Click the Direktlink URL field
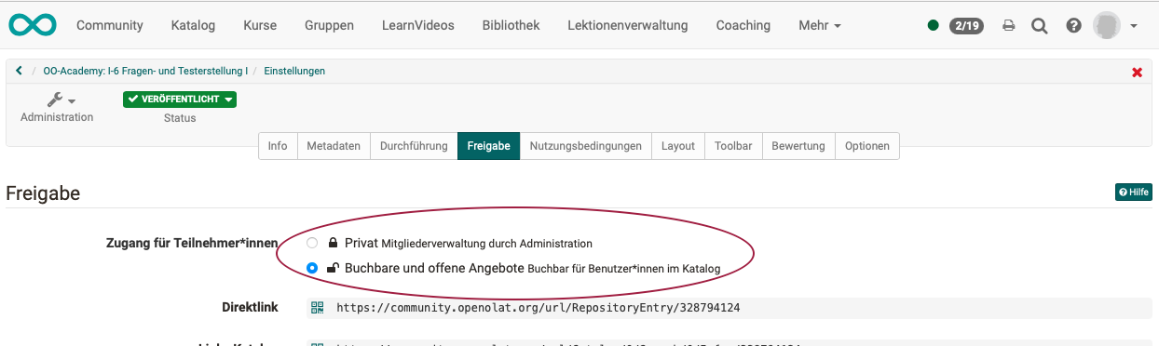Viewport: 1159px width, 346px height. [729, 308]
